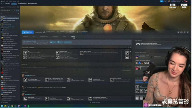Add to favorites with heart icon
The height and width of the screenshot is (108, 192).
click(188, 32)
